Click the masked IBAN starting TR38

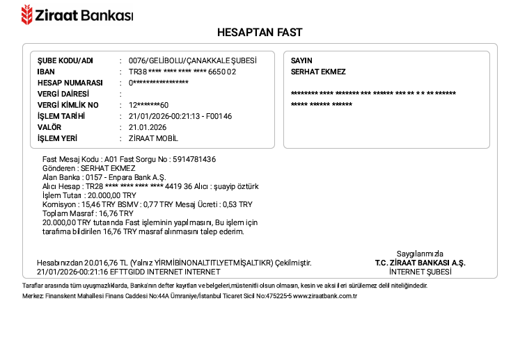point(182,72)
